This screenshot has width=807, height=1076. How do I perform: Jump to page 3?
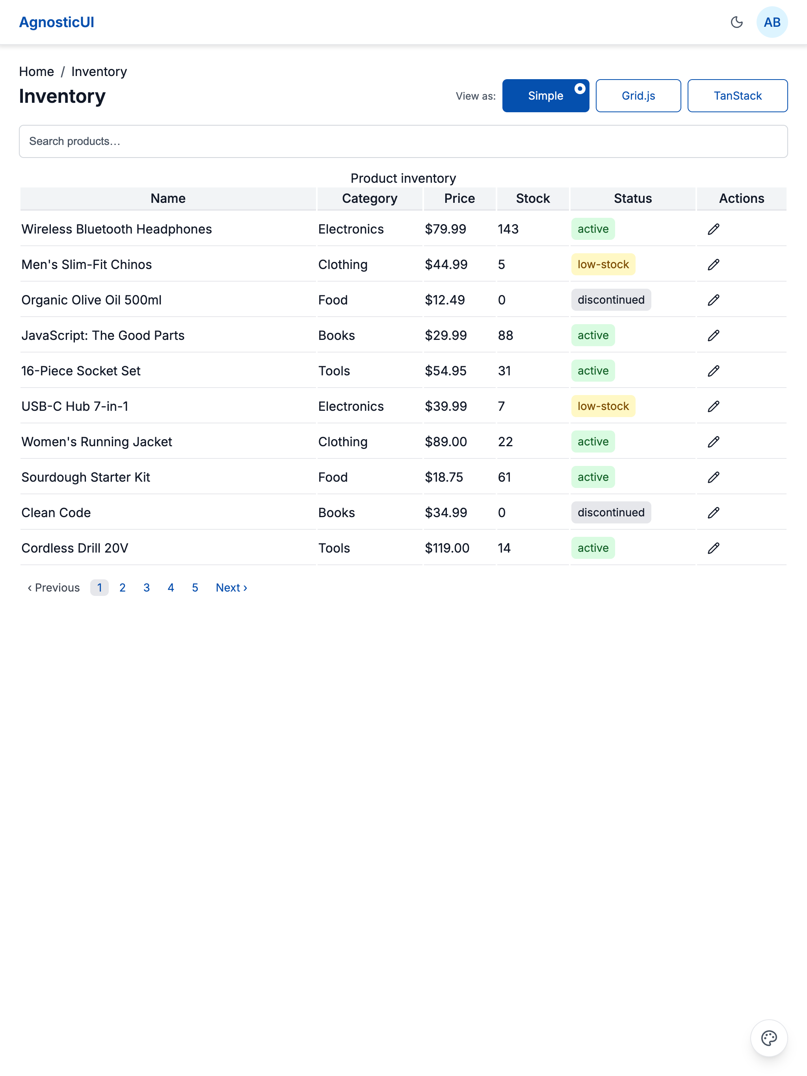click(147, 588)
